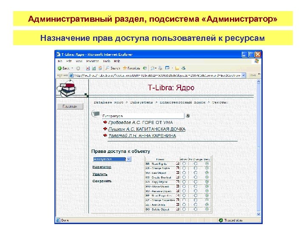Click red arrow icon beside Грибоедов entry
The height and width of the screenshot is (230, 306).
coord(105,122)
